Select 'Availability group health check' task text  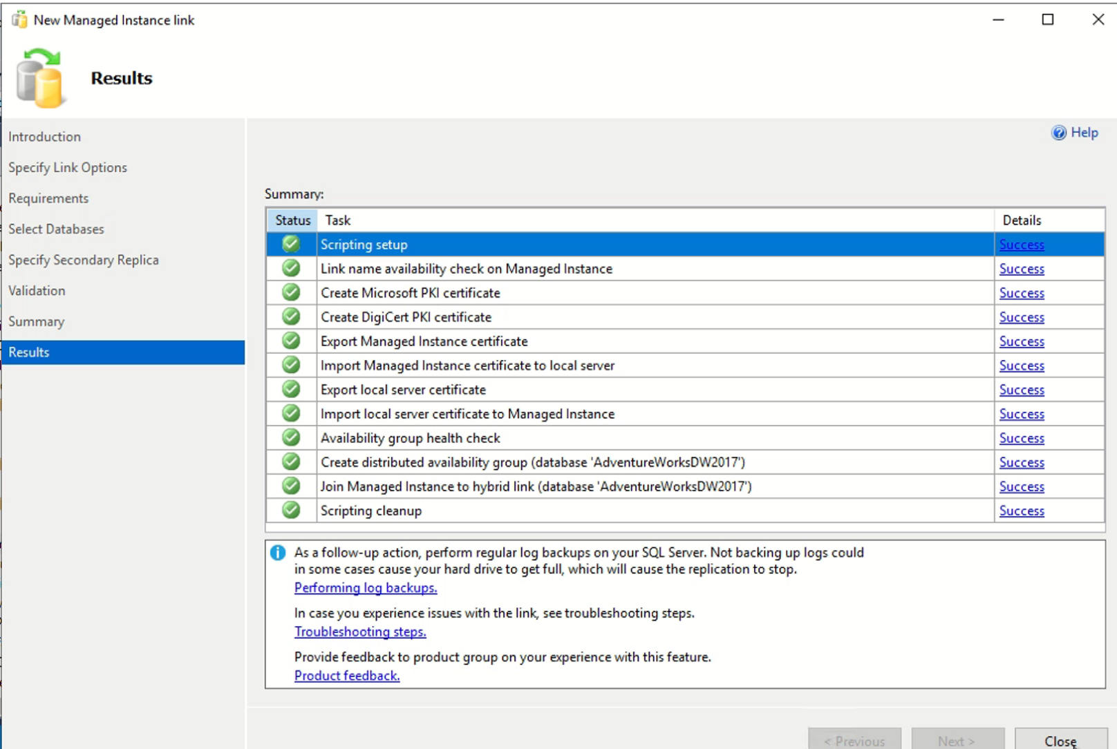tap(411, 438)
